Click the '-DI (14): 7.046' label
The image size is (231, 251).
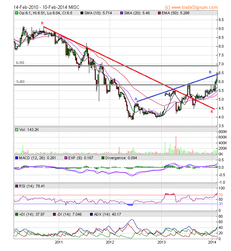69,214
